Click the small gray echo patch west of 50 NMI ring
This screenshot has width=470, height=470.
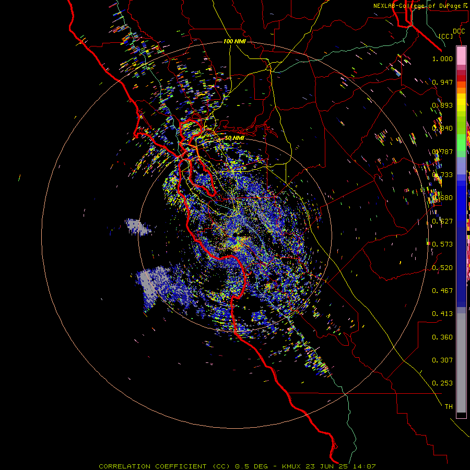[x=138, y=226]
